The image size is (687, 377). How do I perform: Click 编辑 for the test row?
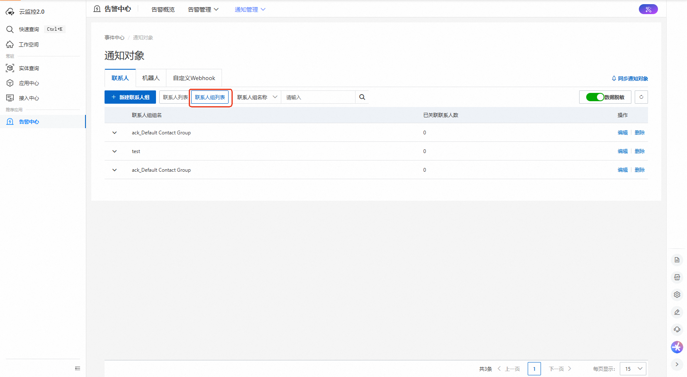pos(623,151)
